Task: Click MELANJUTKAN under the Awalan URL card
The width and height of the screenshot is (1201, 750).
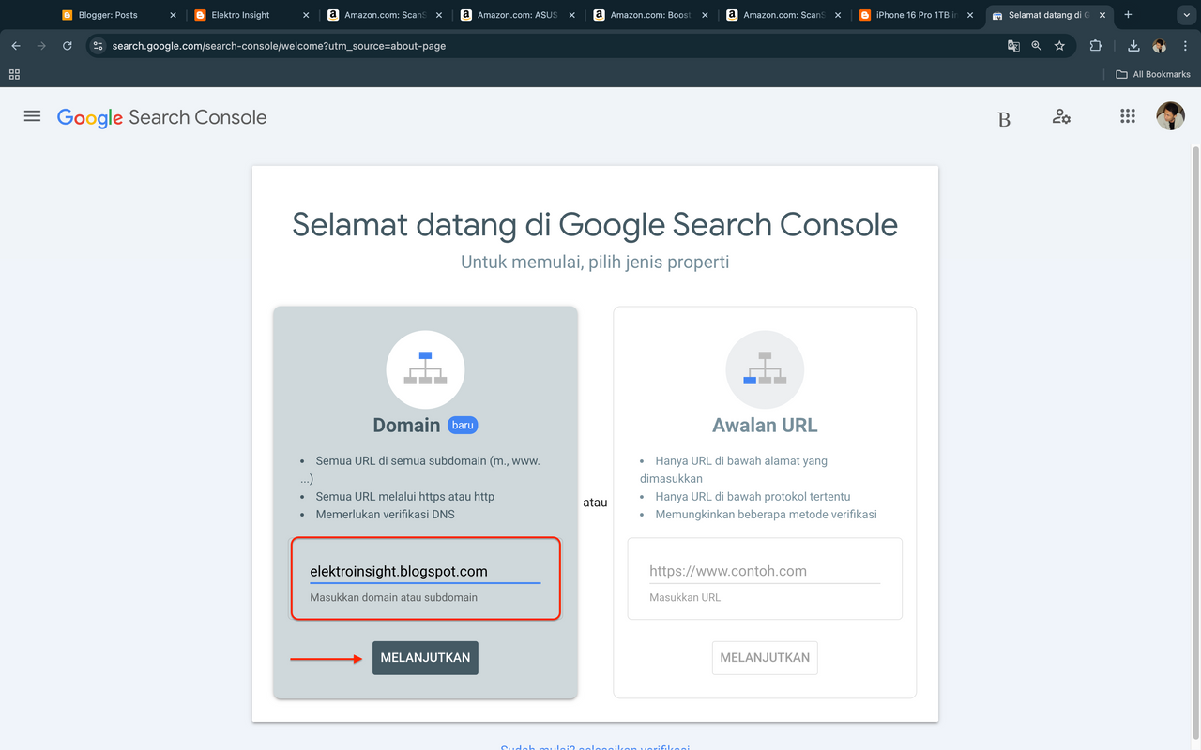Action: coord(765,657)
